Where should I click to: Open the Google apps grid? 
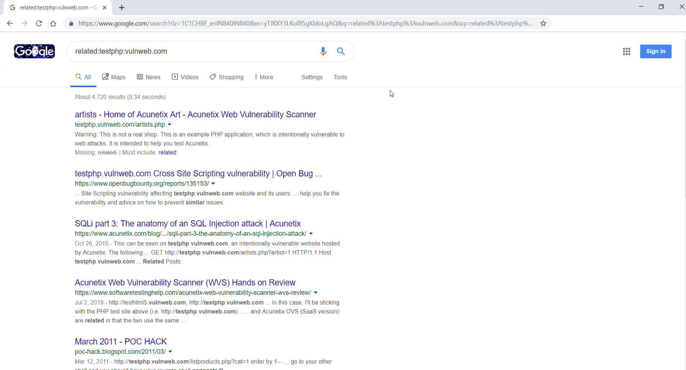click(626, 51)
